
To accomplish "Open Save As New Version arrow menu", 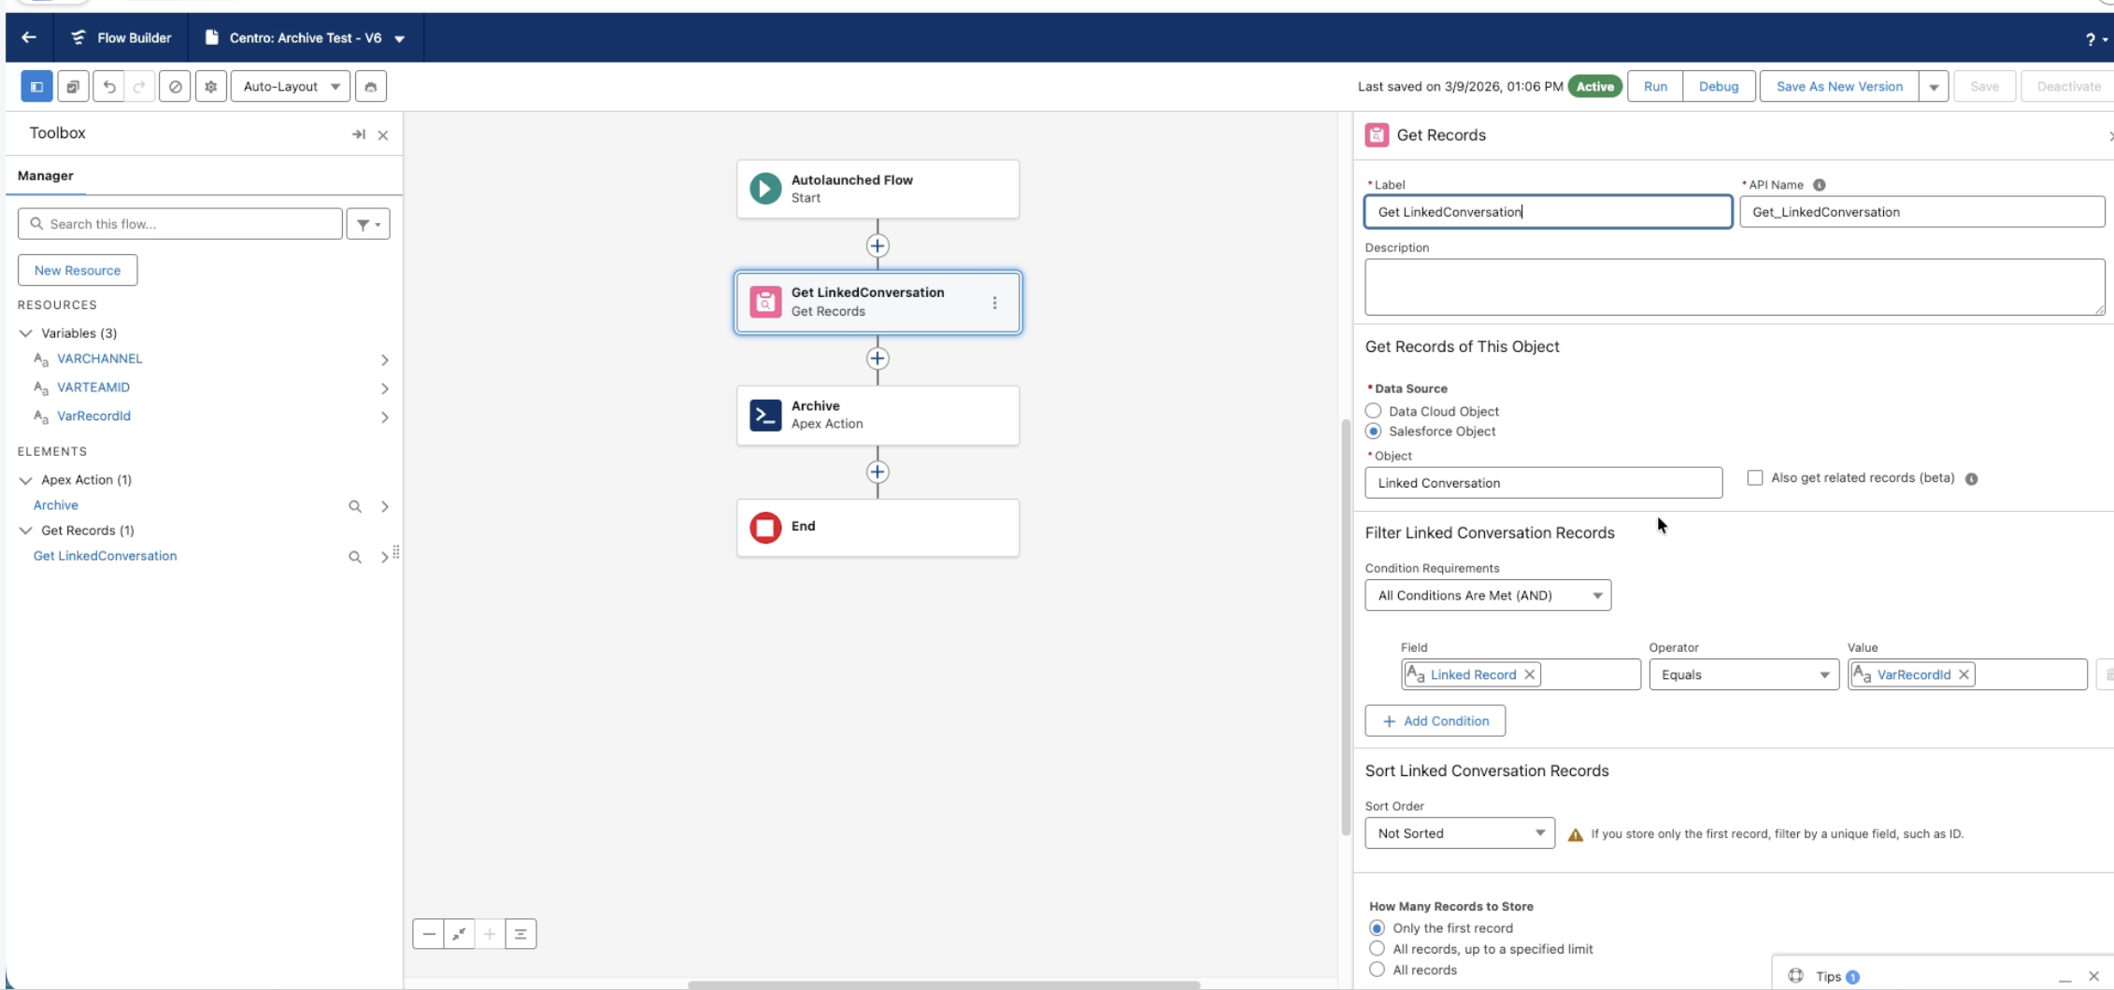I will pos(1934,86).
